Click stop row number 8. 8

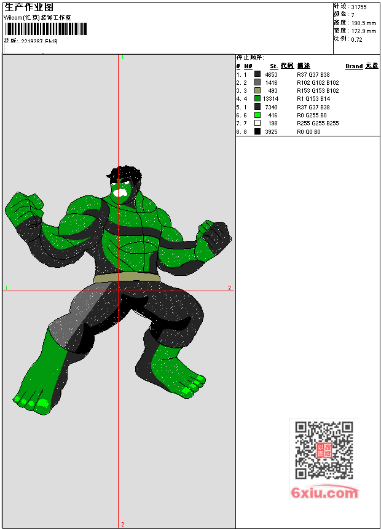pyautogui.click(x=242, y=132)
